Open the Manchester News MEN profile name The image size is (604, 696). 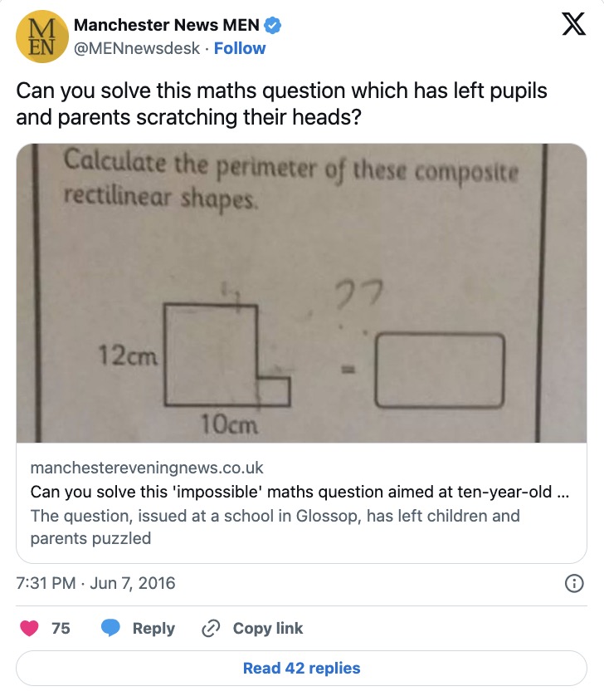point(167,25)
